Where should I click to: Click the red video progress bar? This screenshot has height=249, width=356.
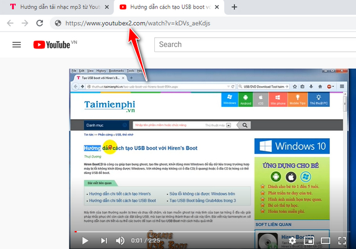(x=76, y=231)
